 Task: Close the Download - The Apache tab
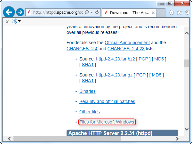click(x=153, y=13)
